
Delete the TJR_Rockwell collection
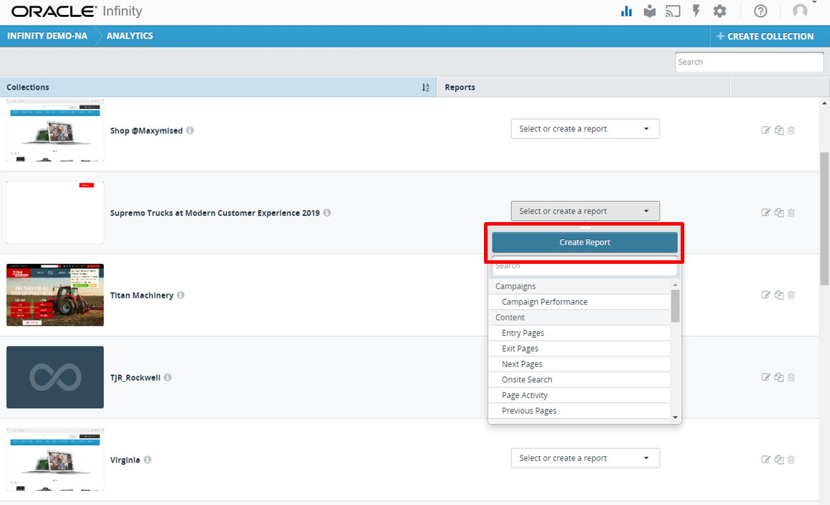[791, 378]
